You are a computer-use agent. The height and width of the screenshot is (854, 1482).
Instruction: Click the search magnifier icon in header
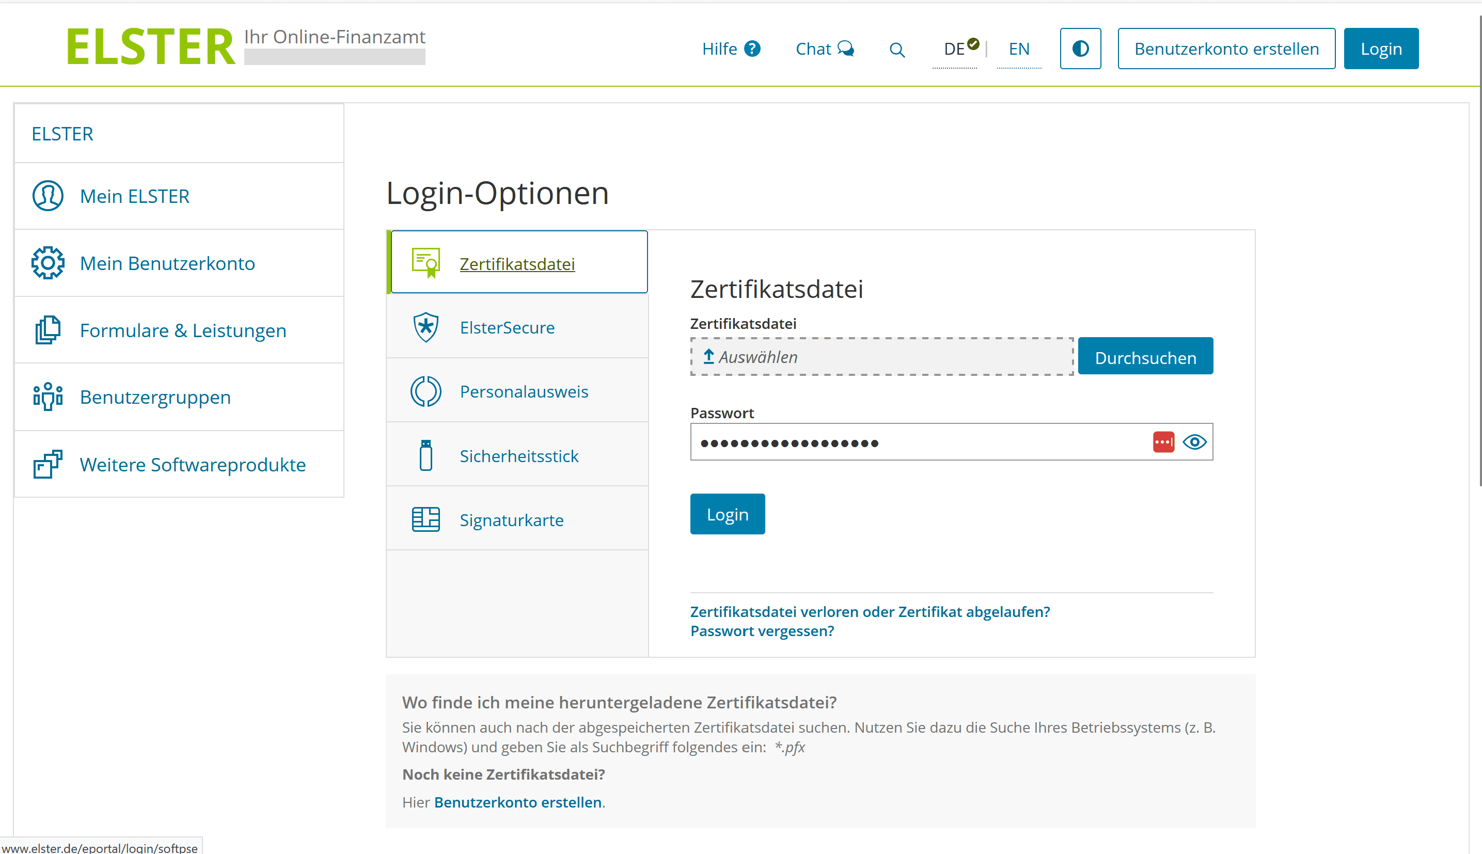click(x=897, y=50)
